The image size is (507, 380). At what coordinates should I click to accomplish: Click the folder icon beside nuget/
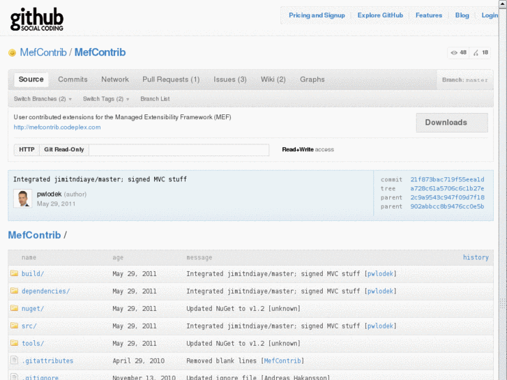[14, 308]
